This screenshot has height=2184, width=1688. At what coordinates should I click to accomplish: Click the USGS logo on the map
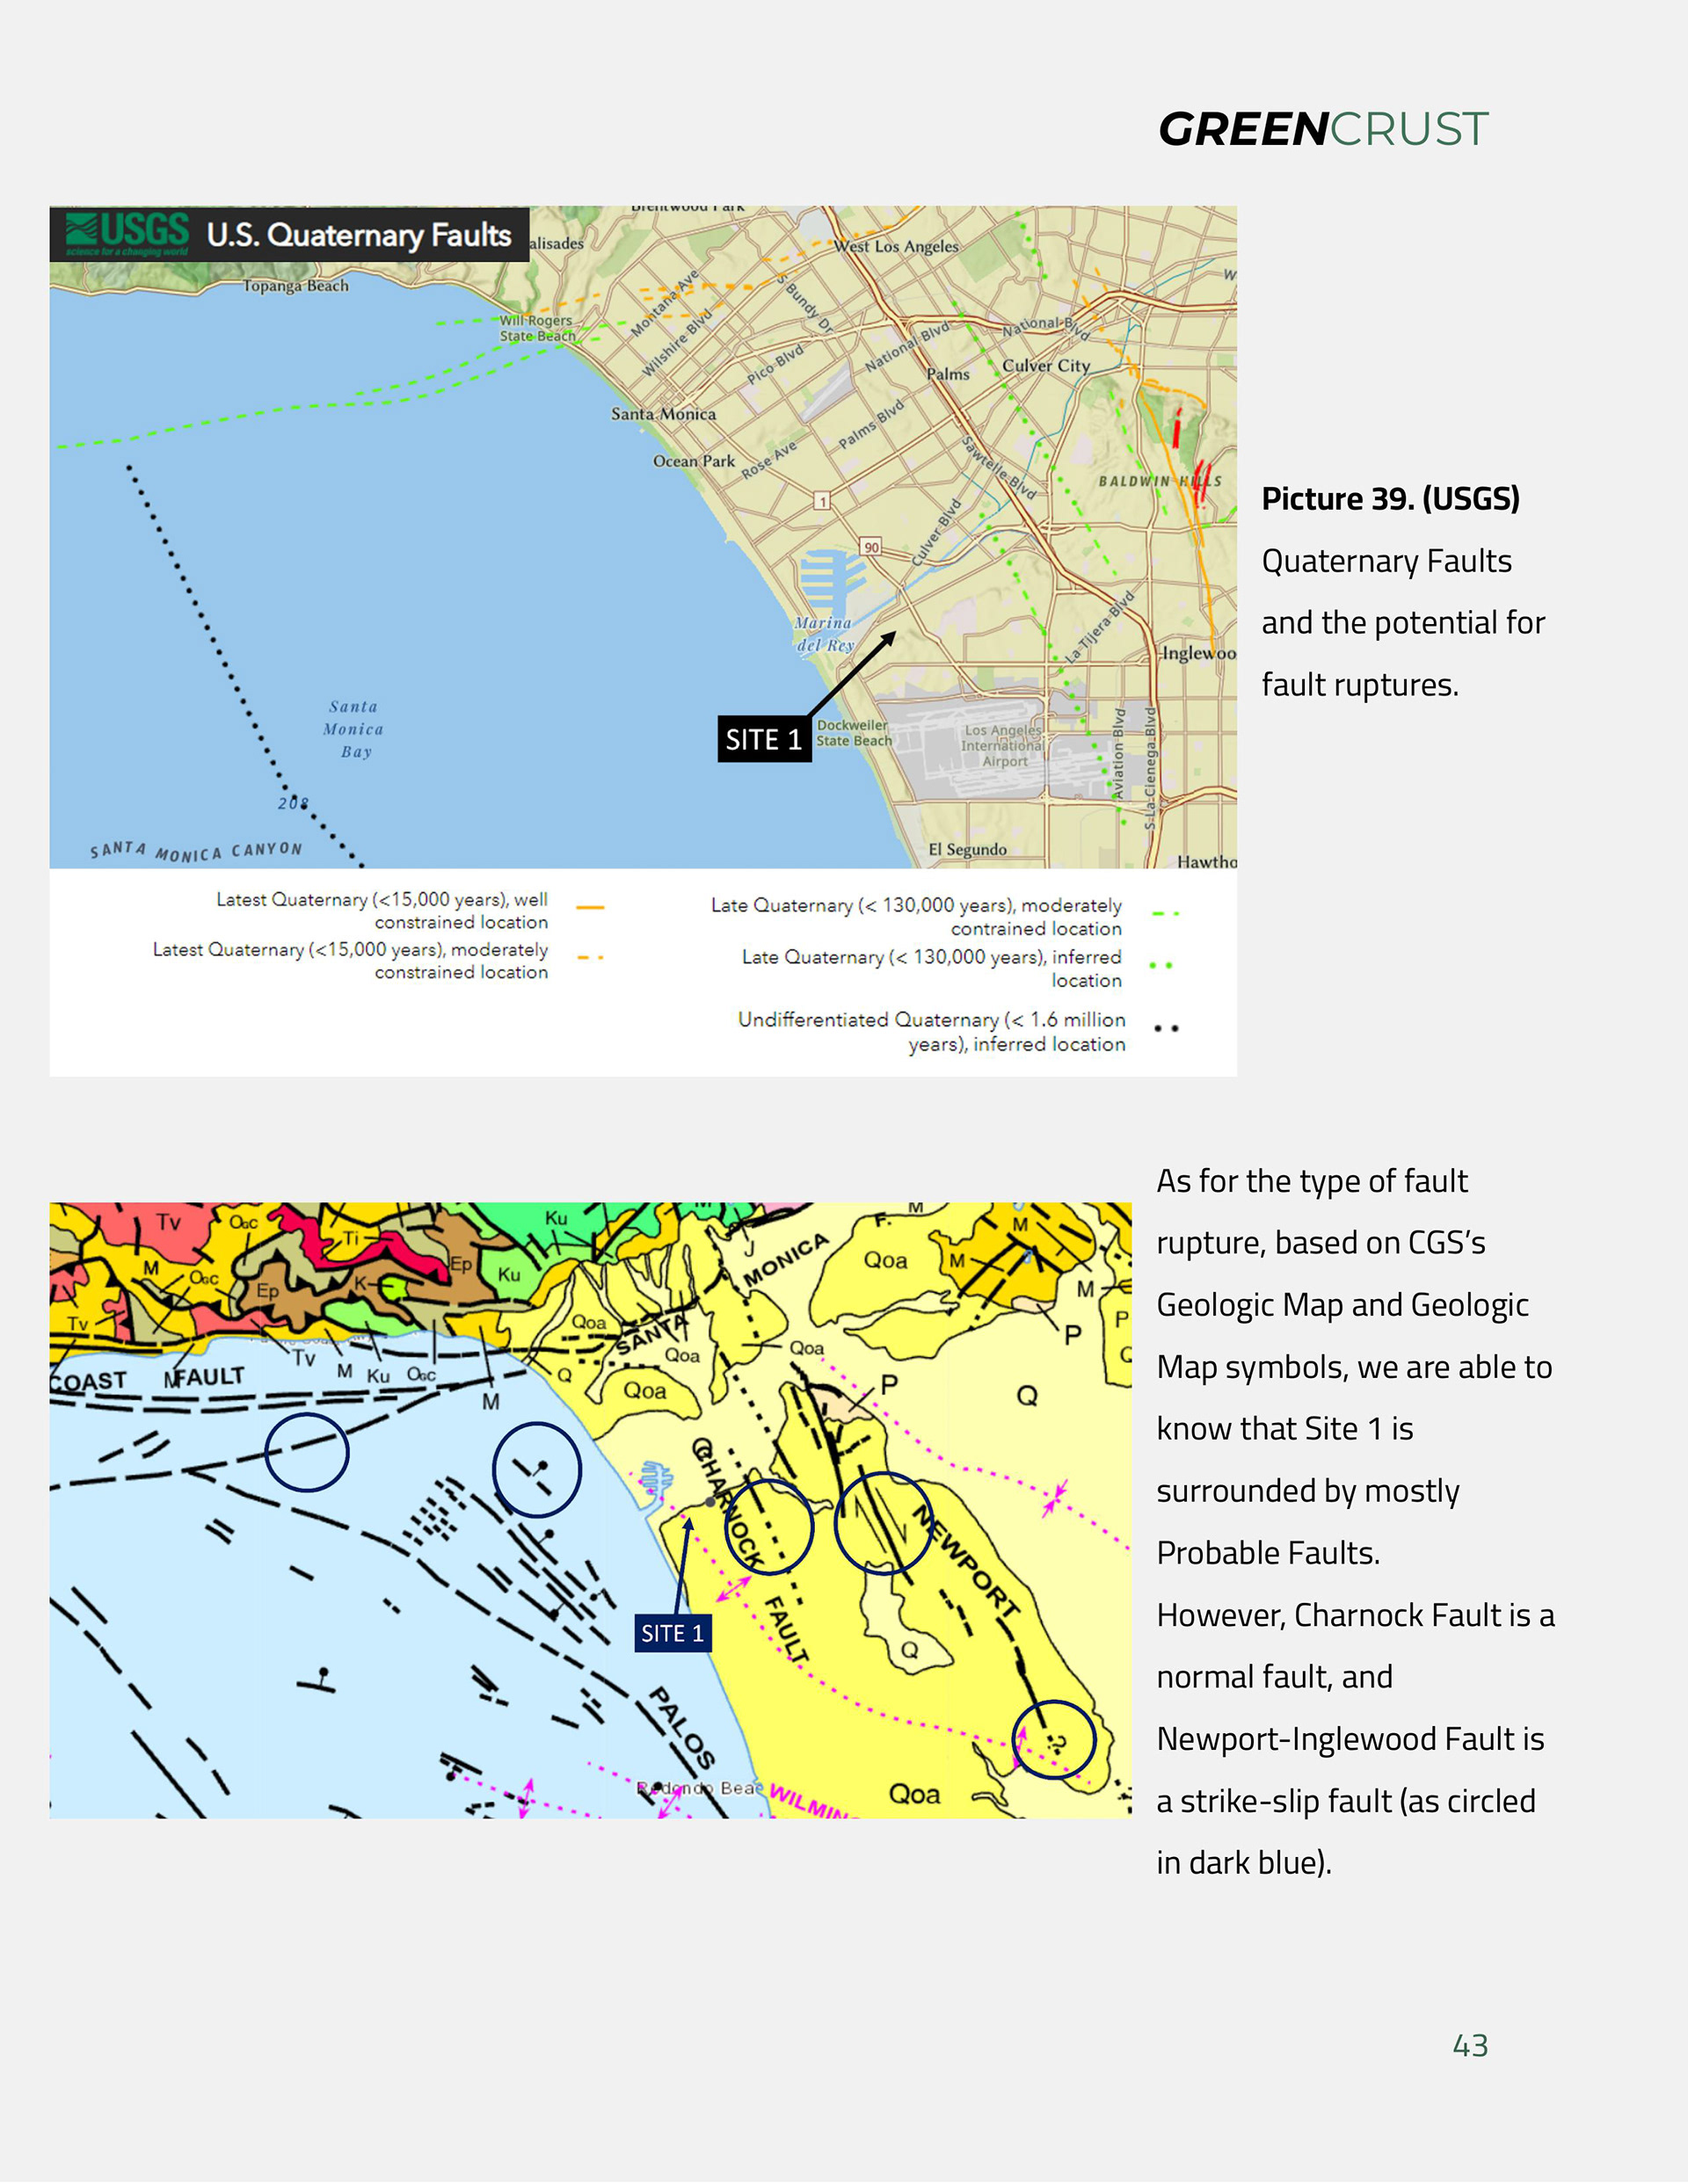tap(127, 234)
